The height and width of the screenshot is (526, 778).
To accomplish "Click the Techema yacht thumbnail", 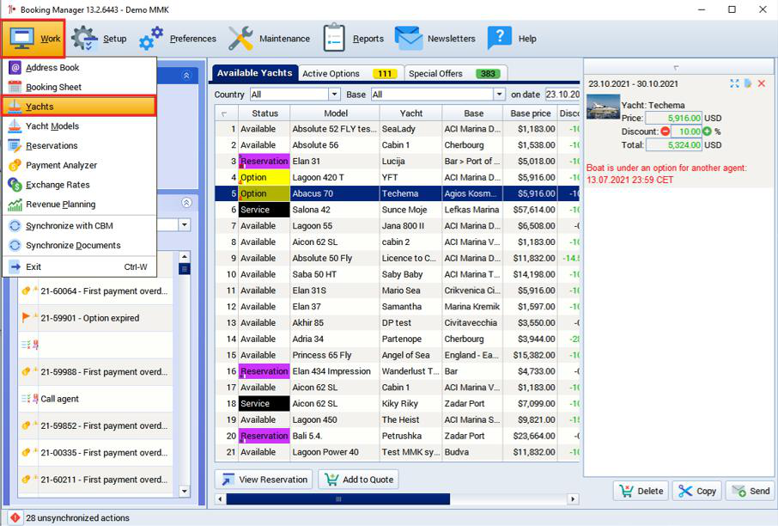I will [603, 107].
